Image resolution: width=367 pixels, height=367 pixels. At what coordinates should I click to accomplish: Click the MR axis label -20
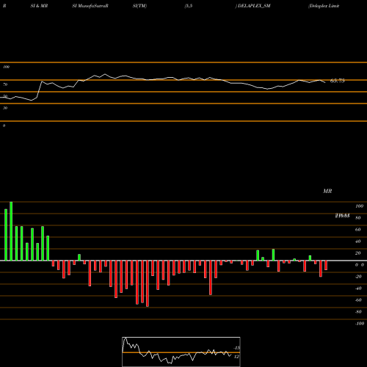click(x=358, y=277)
